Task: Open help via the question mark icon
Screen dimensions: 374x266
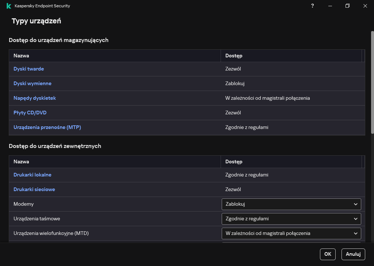Action: [x=312, y=6]
